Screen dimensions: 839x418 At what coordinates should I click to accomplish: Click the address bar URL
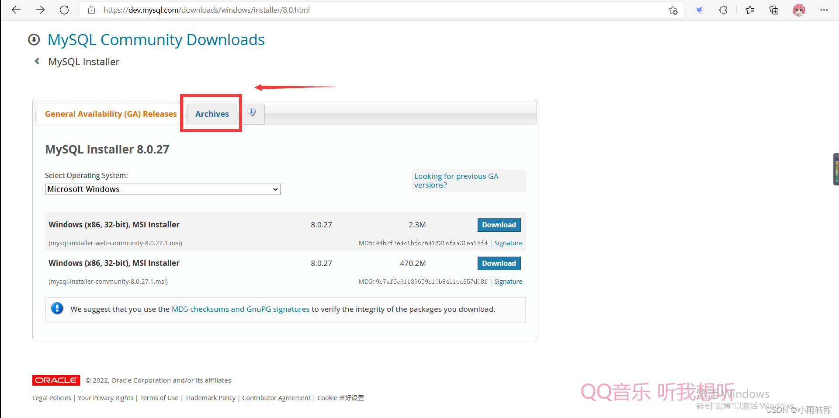[x=206, y=10]
